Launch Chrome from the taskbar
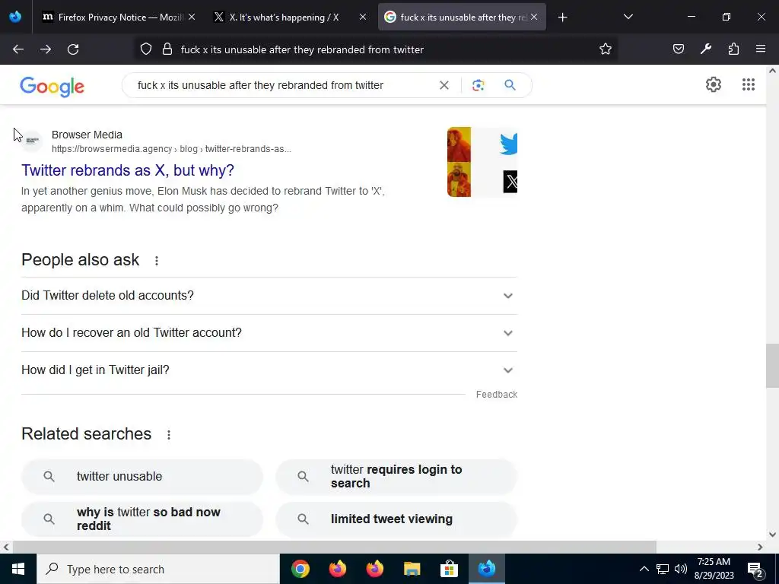 [x=300, y=569]
